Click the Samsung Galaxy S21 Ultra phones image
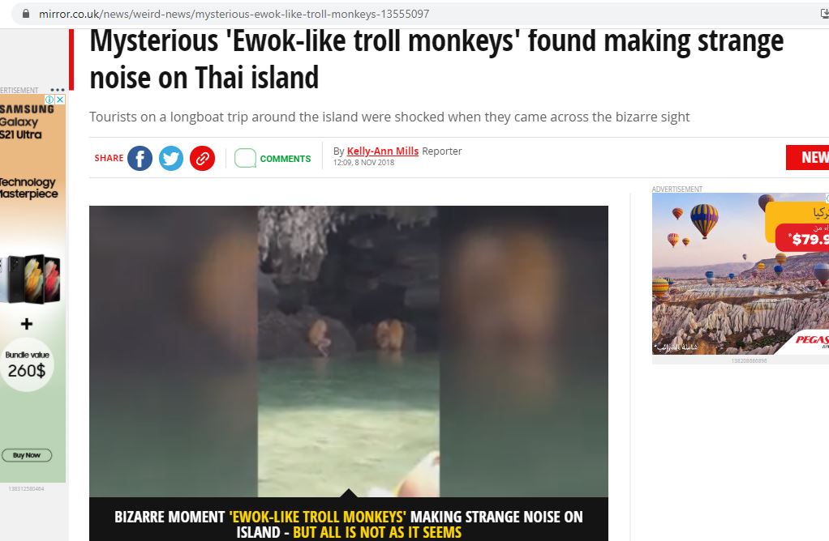 tap(31, 279)
